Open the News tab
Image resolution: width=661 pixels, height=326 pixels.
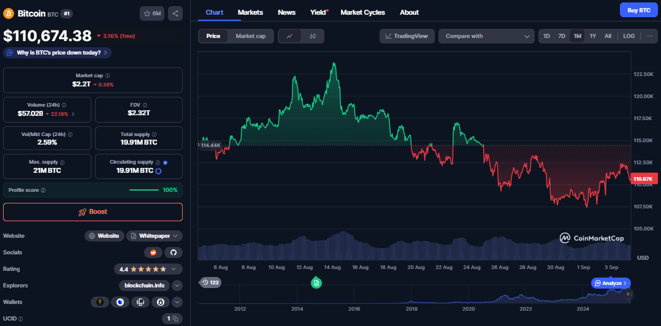tap(287, 13)
